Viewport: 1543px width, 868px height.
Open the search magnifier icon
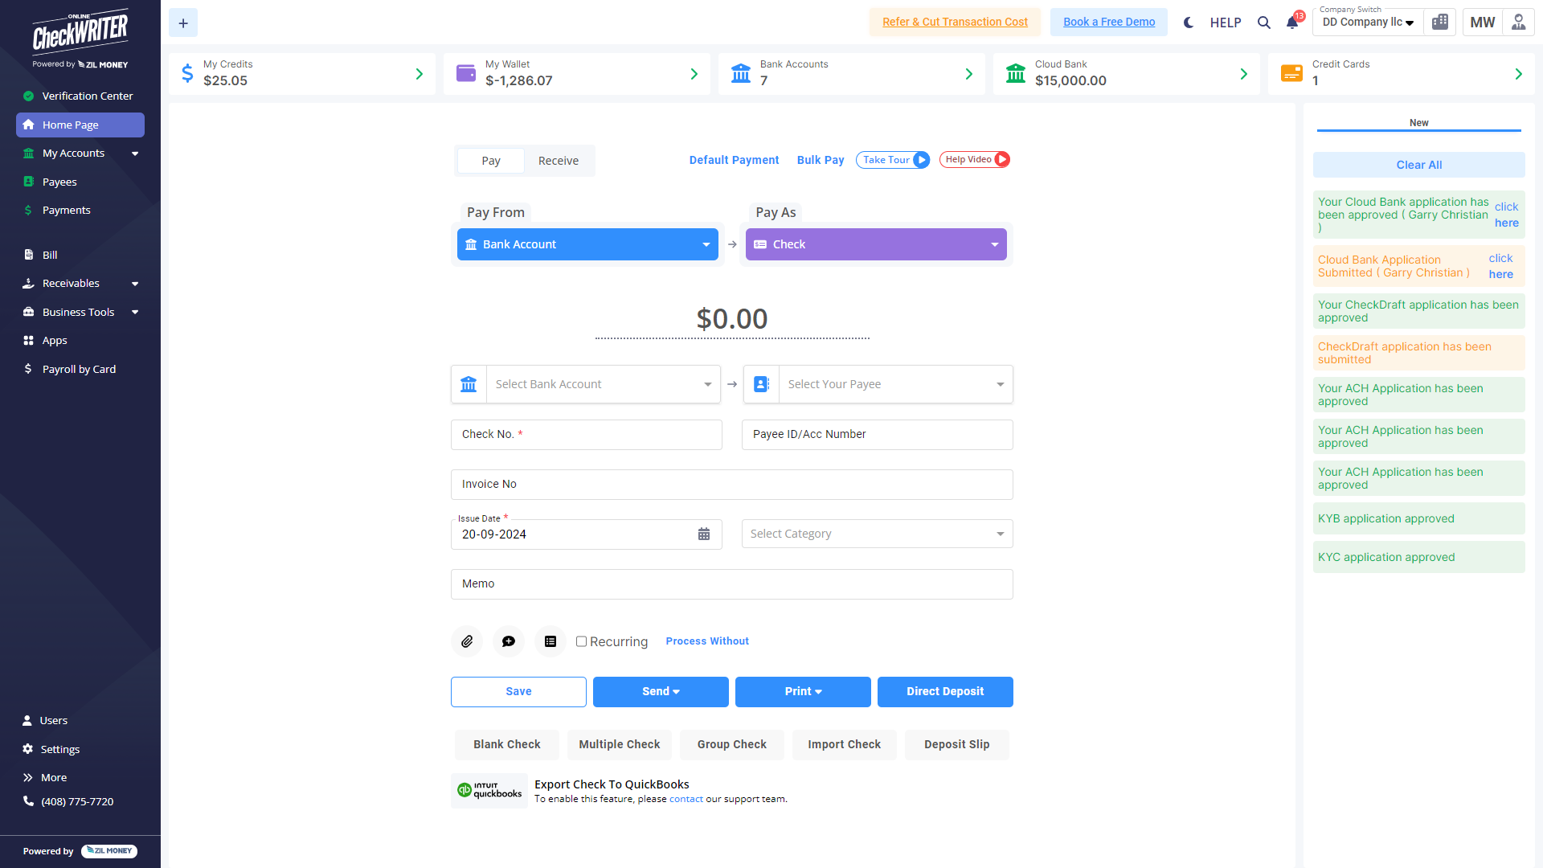pos(1264,23)
